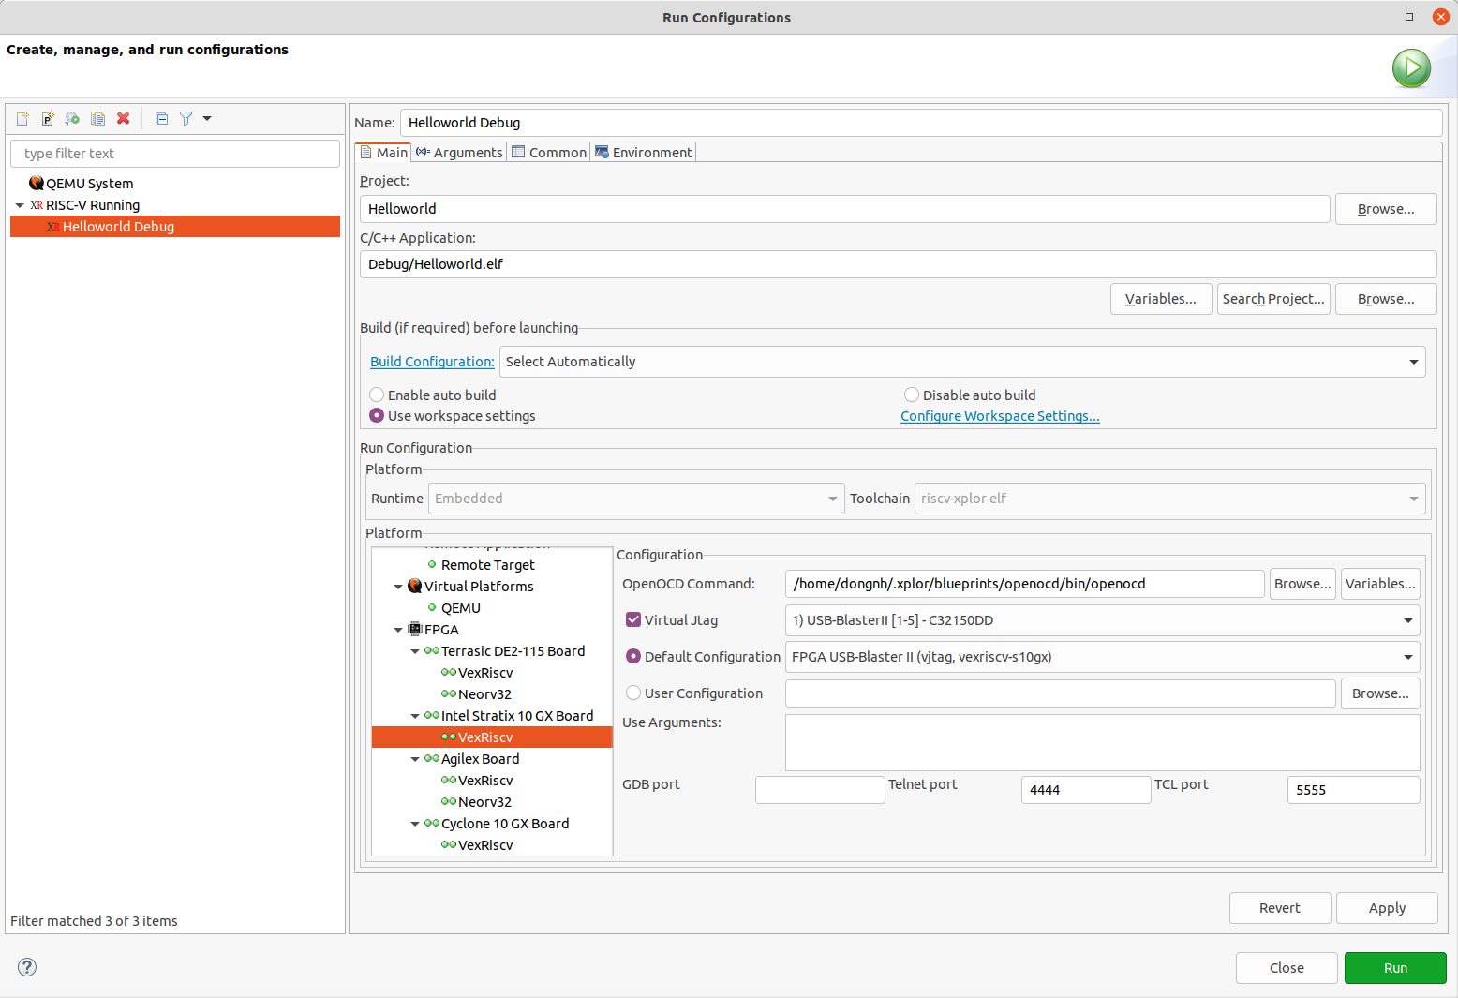
Task: Click the Revert button
Action: tap(1280, 908)
